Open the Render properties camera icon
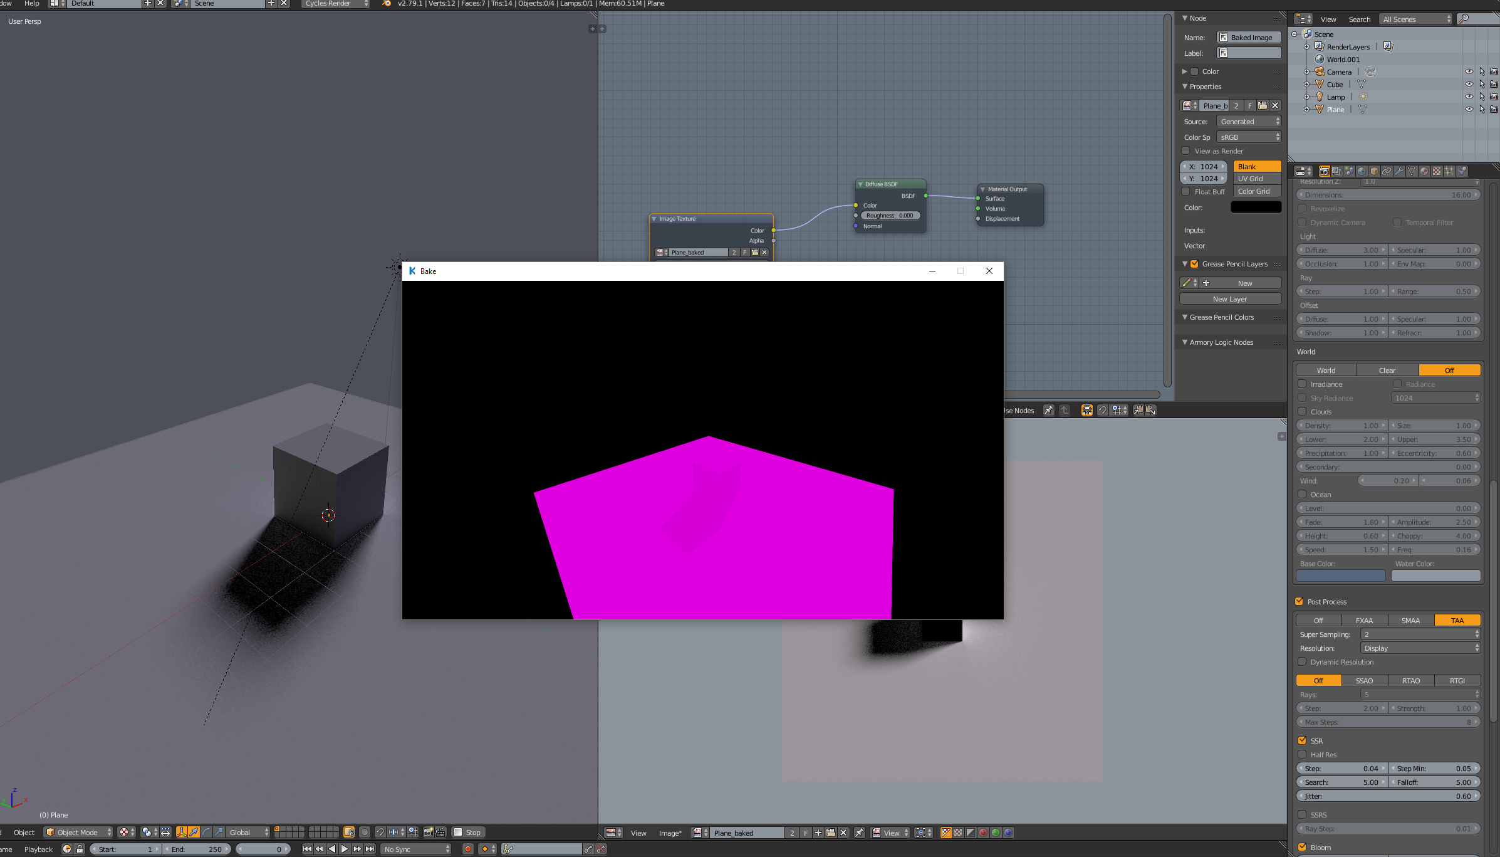The width and height of the screenshot is (1500, 857). pyautogui.click(x=1324, y=171)
